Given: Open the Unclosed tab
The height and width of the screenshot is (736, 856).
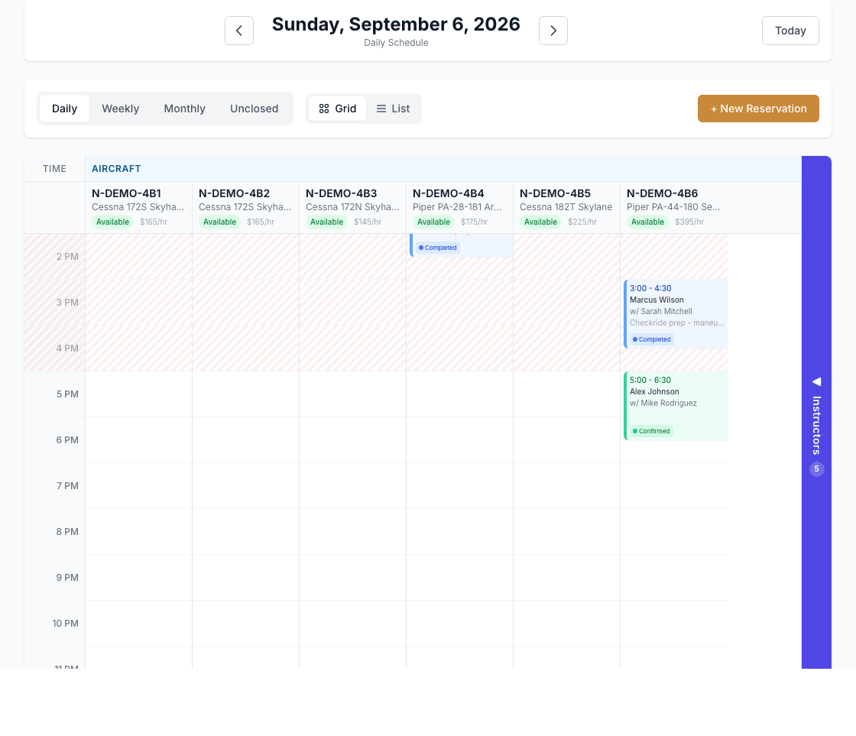Looking at the screenshot, I should click(254, 109).
